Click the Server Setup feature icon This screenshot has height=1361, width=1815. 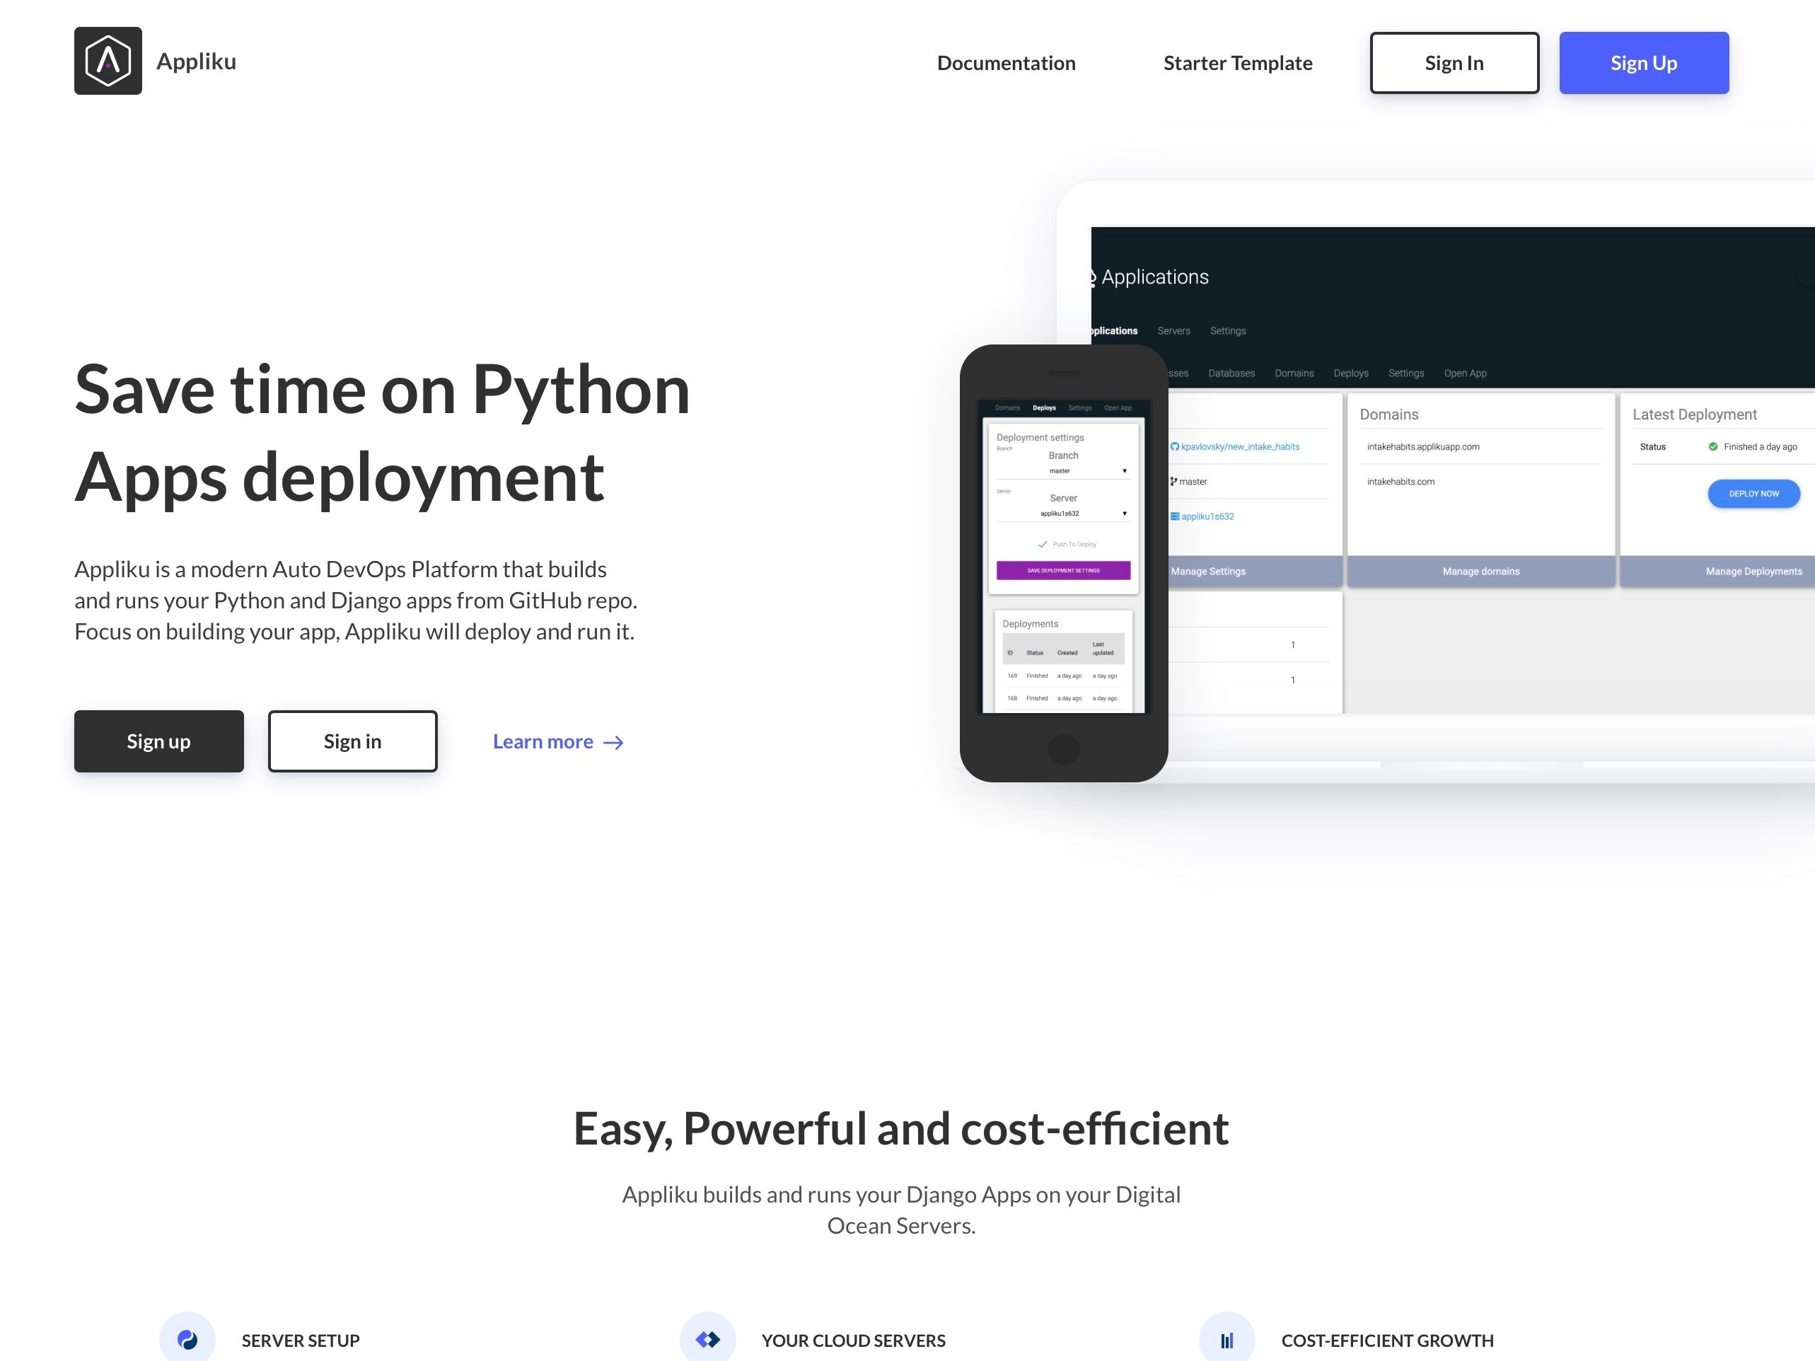pyautogui.click(x=187, y=1339)
